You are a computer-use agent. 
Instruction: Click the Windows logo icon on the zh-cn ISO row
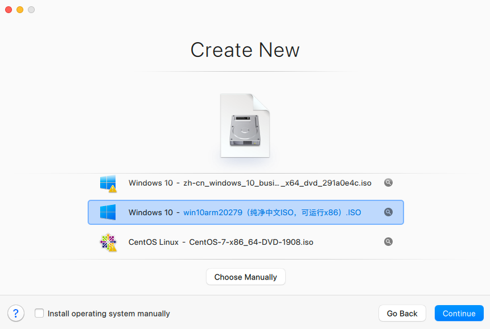(108, 183)
